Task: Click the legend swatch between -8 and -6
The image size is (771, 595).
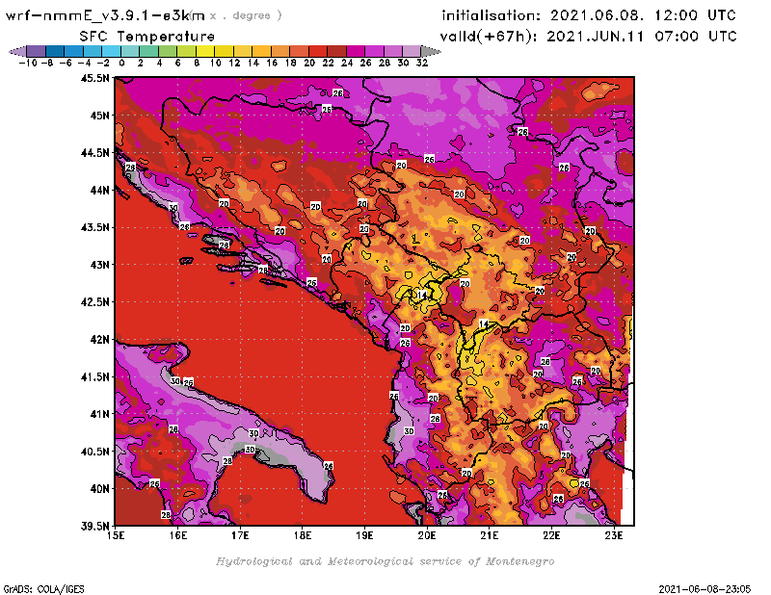Action: [x=55, y=51]
